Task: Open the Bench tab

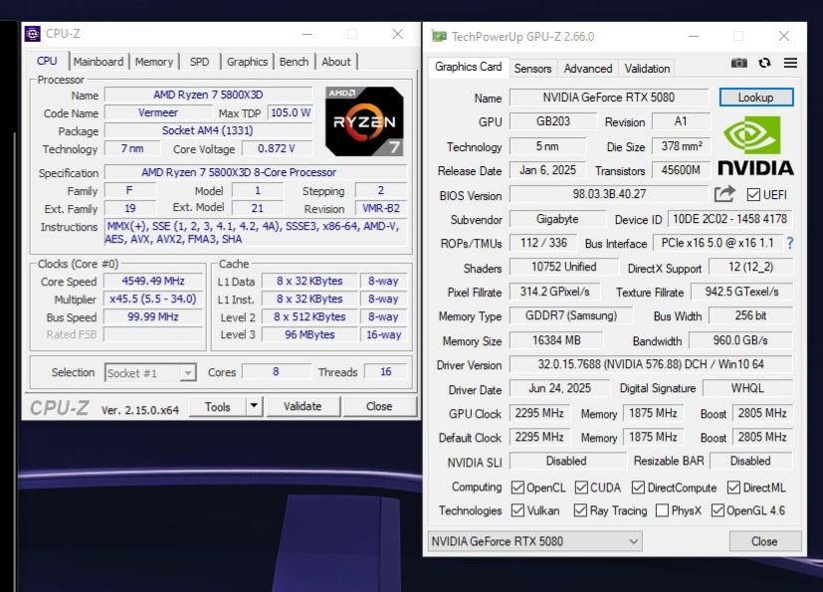Action: pos(294,62)
